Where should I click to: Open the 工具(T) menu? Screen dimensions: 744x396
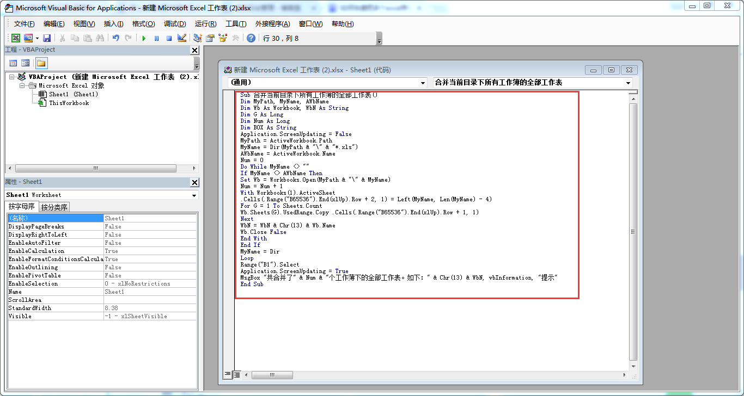point(236,24)
